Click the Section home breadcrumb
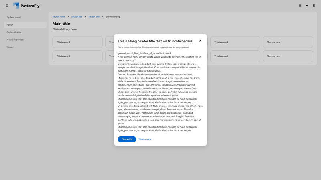 (x=59, y=17)
